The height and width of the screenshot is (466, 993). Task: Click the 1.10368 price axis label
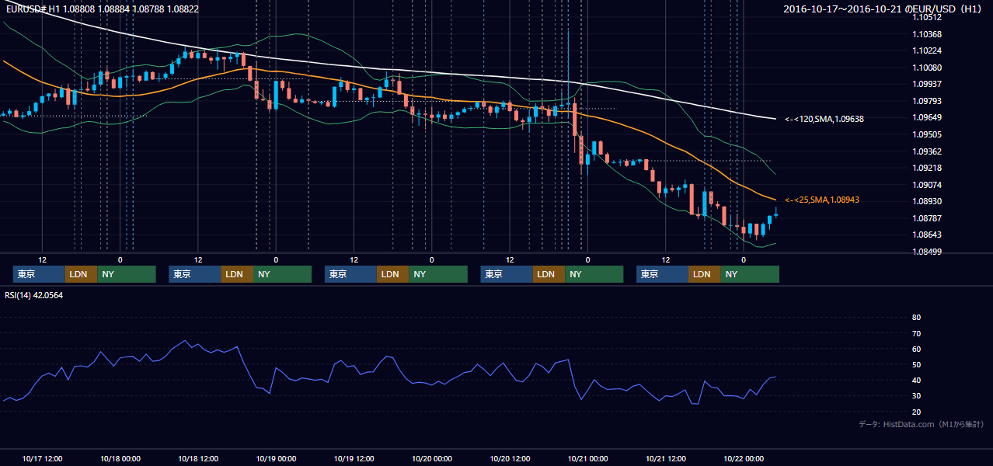point(927,34)
